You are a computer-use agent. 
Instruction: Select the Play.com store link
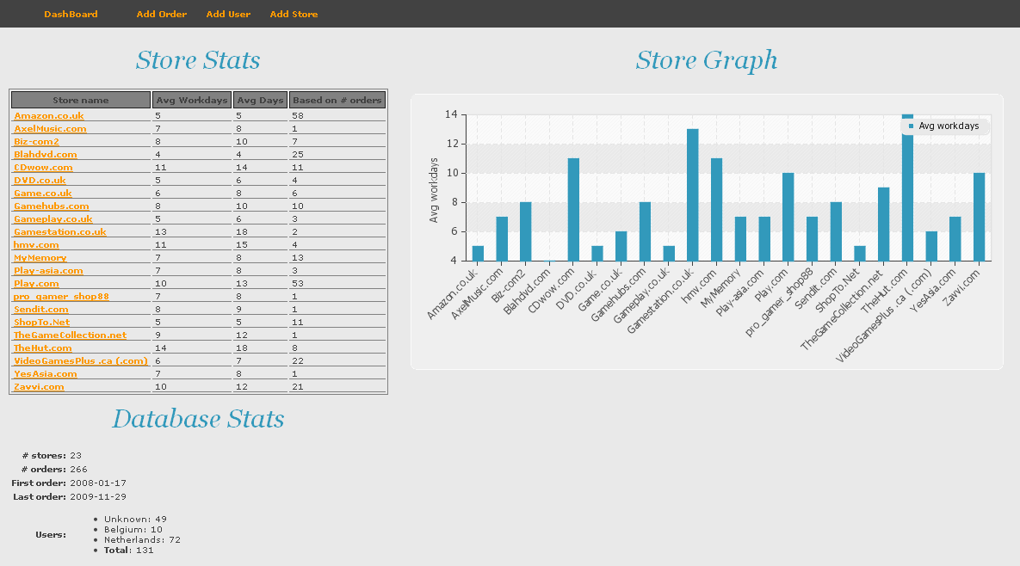[36, 283]
